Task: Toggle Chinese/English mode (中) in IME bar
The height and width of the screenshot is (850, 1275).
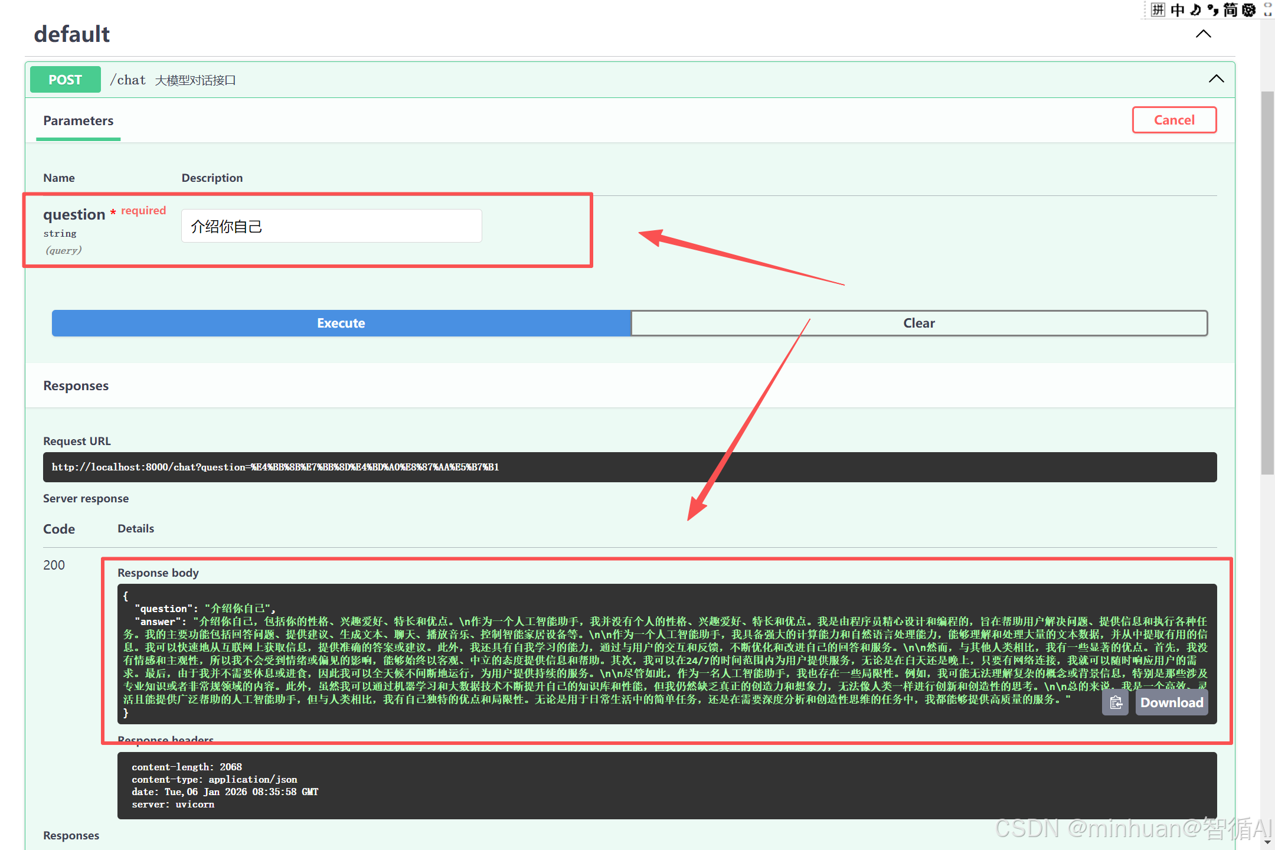Action: click(1178, 9)
